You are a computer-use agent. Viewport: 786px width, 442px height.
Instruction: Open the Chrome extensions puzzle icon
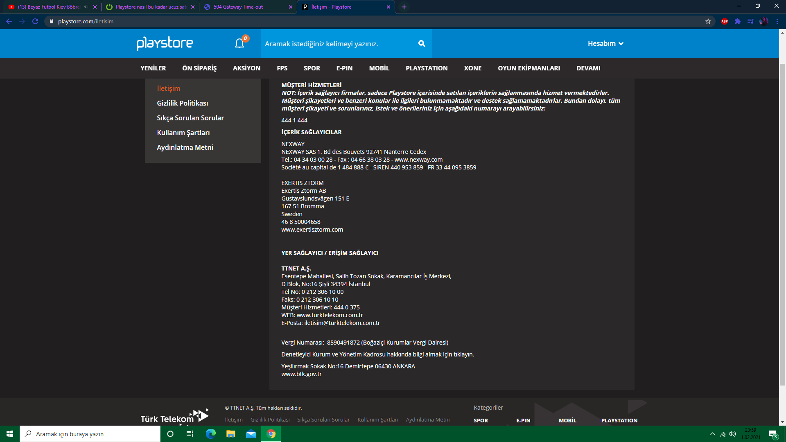[738, 21]
